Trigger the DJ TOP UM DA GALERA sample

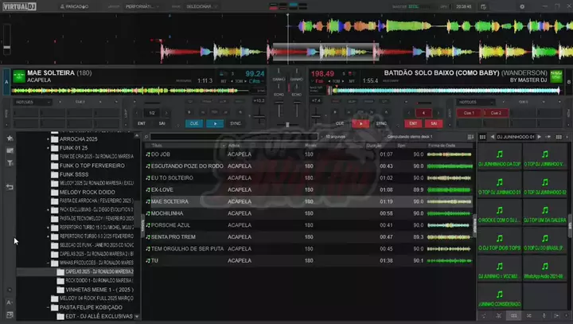(x=545, y=213)
